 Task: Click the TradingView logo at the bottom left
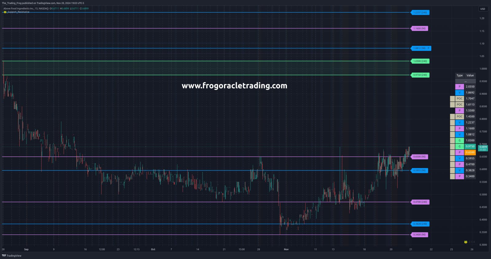tap(12, 256)
